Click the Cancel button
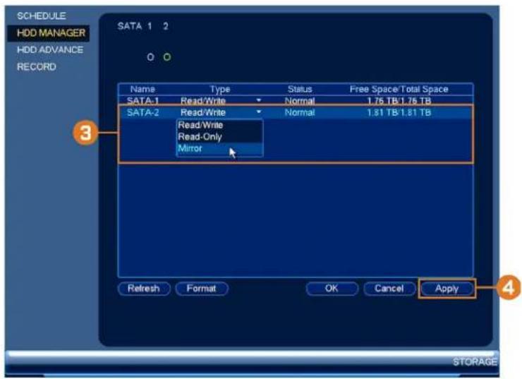 click(389, 289)
